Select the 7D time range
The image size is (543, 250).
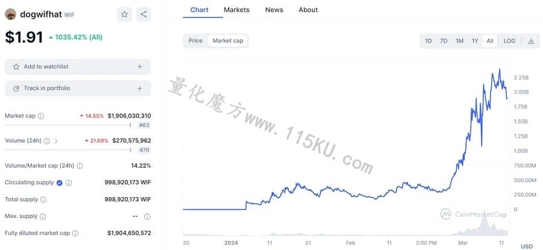point(443,41)
